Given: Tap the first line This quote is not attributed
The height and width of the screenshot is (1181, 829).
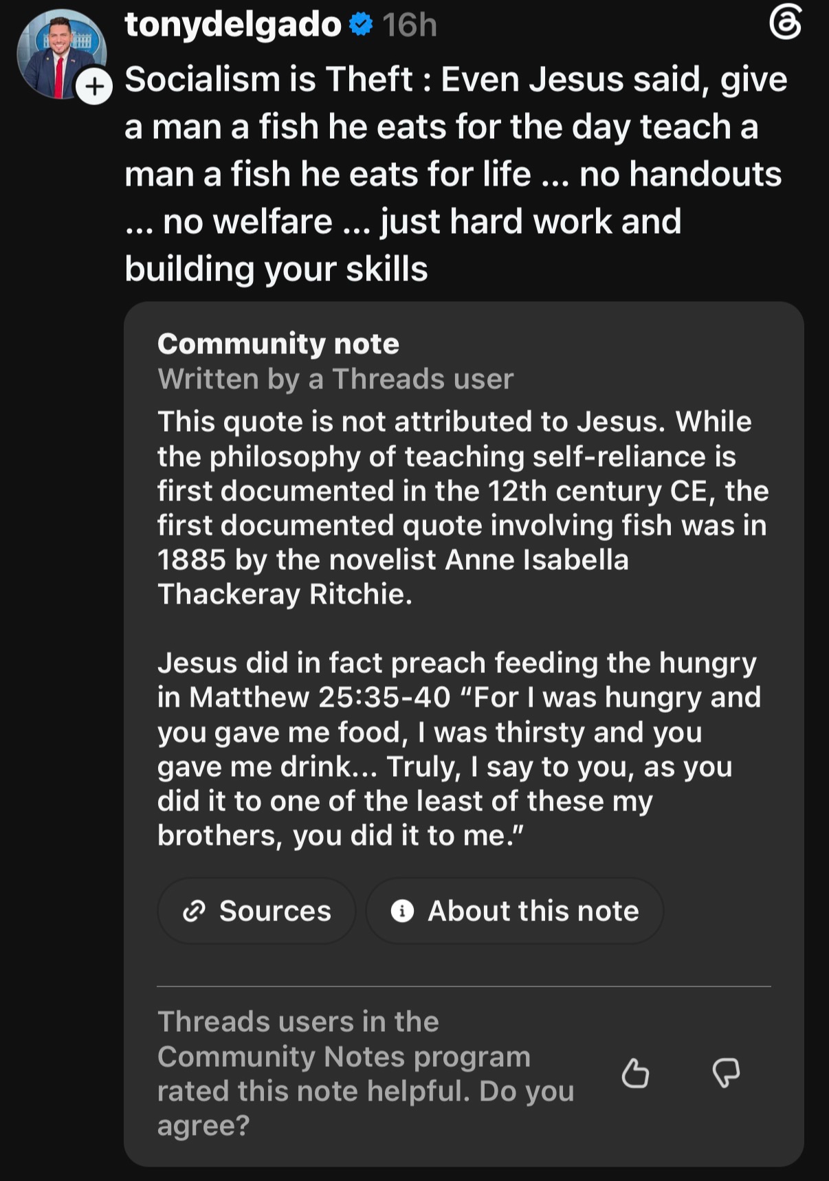Looking at the screenshot, I should pyautogui.click(x=454, y=421).
